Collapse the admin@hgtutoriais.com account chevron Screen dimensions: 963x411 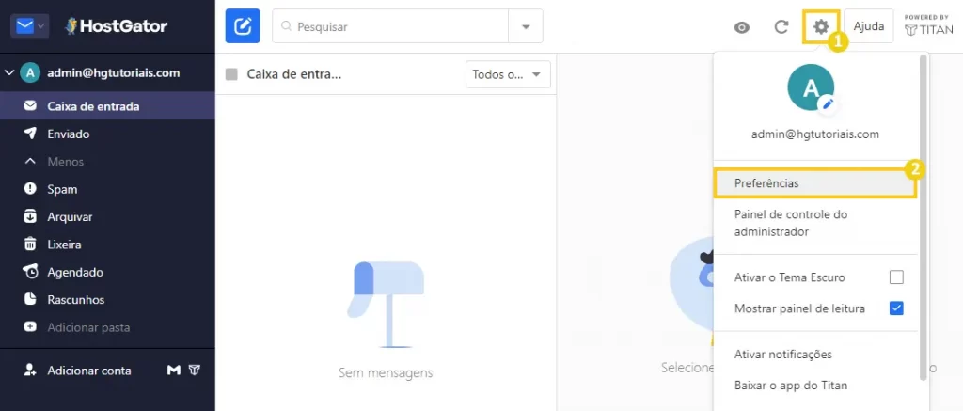tap(9, 73)
